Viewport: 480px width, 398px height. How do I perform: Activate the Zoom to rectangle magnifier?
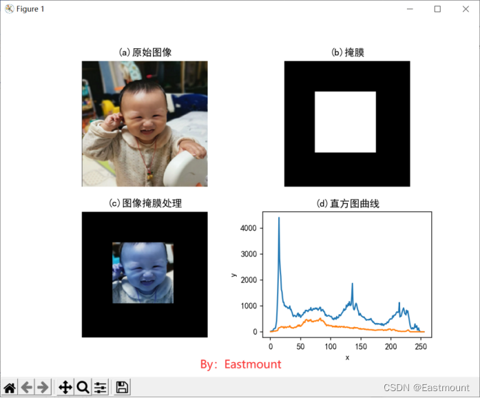(83, 388)
